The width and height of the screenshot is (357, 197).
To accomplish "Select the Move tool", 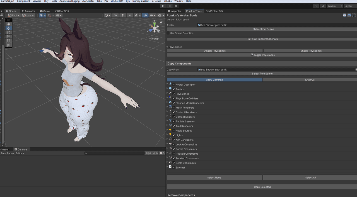I will (x=9, y=28).
